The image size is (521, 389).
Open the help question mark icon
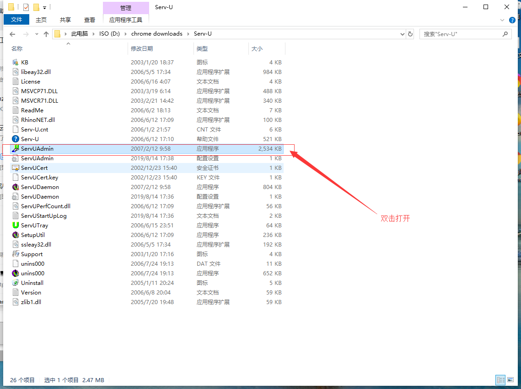point(512,20)
